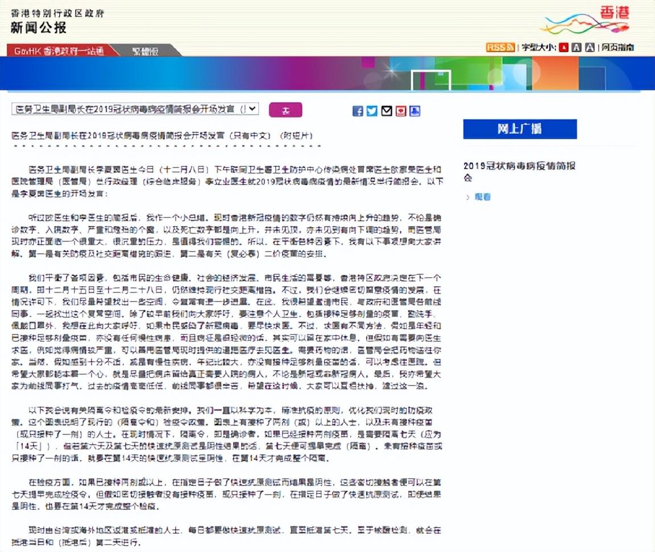Screen dimensions: 655x552
Task: Click the 新闻公报 header title
Action: pyautogui.click(x=38, y=27)
